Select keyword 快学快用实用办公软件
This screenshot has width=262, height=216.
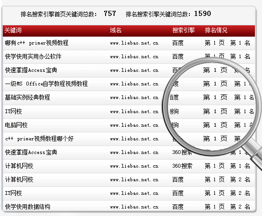point(33,57)
